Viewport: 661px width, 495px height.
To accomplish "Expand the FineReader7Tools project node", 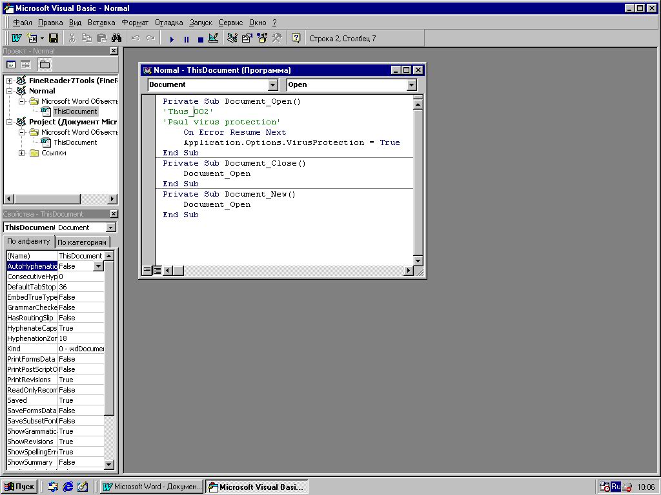I will pyautogui.click(x=9, y=81).
